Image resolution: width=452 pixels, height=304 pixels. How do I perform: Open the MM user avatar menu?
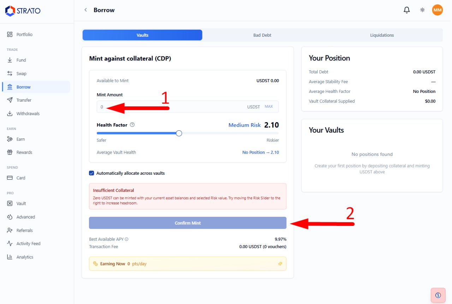(438, 10)
